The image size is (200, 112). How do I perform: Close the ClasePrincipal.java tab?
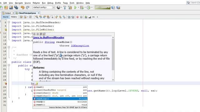(38, 13)
